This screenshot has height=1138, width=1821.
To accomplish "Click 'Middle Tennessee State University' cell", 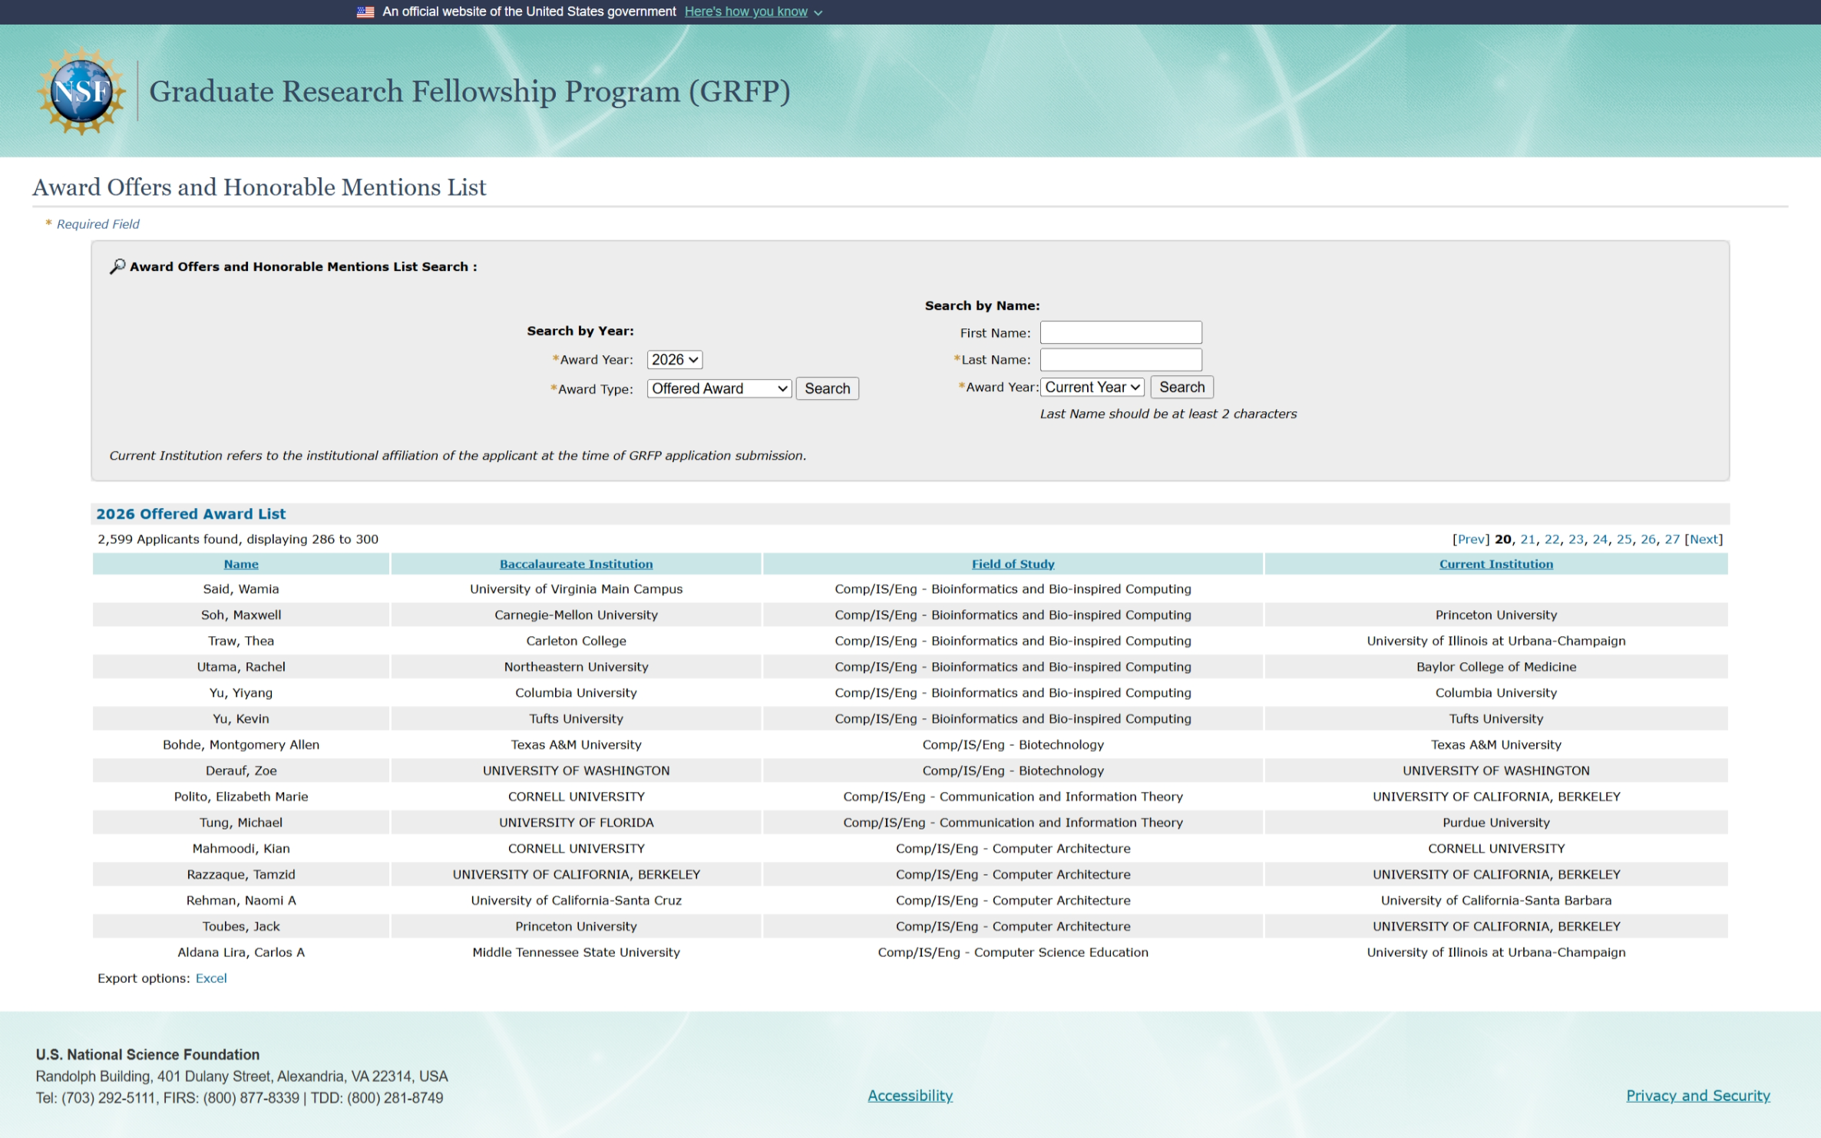I will point(576,953).
